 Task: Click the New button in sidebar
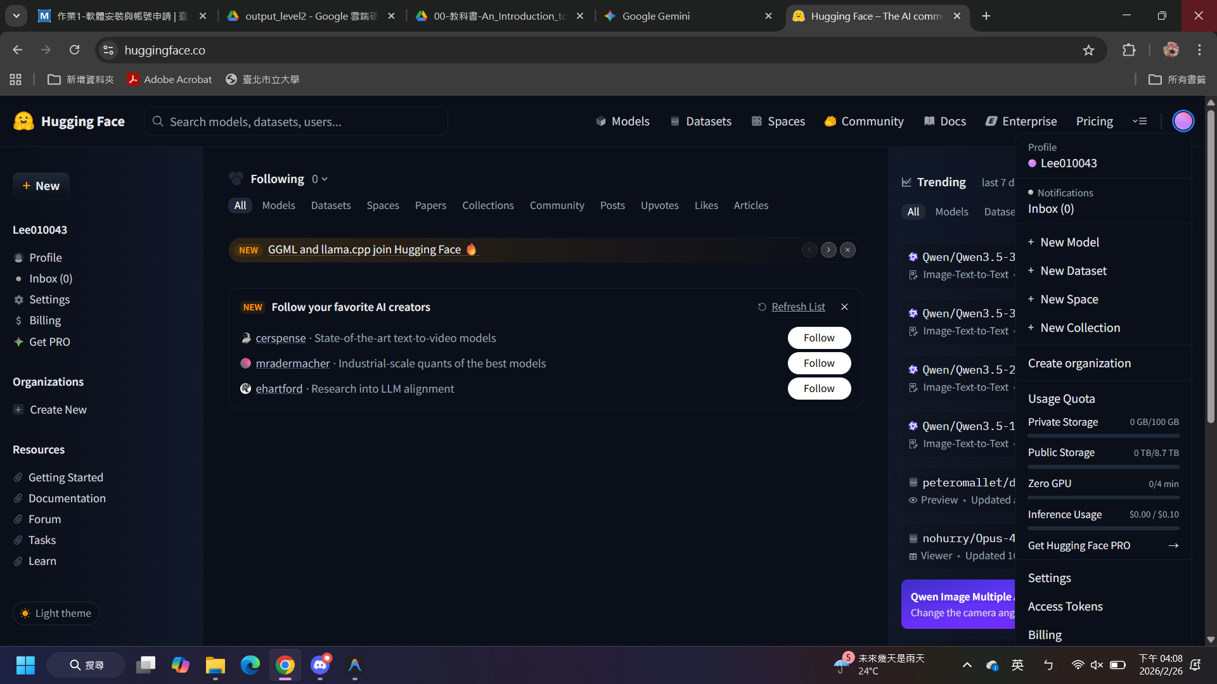point(41,186)
